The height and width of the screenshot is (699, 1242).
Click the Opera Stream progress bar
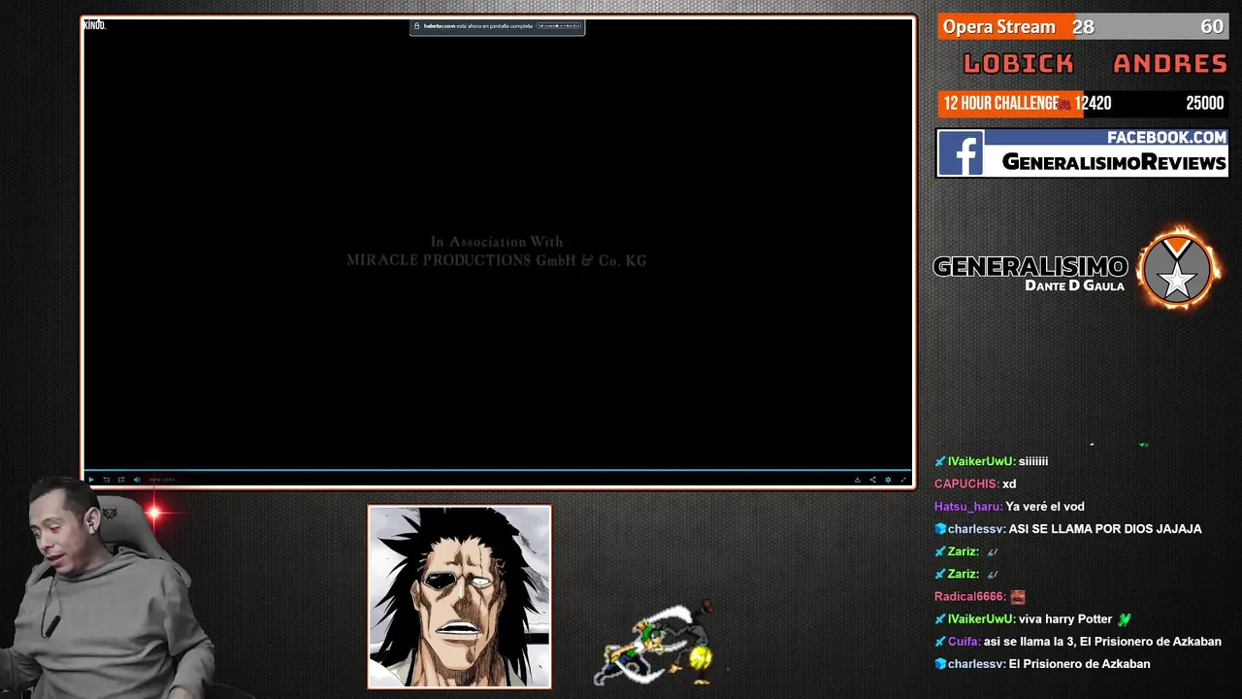1083,26
